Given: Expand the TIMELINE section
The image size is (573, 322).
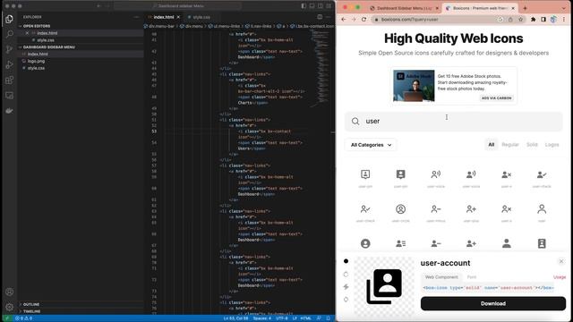Looking at the screenshot, I should pyautogui.click(x=32, y=311).
